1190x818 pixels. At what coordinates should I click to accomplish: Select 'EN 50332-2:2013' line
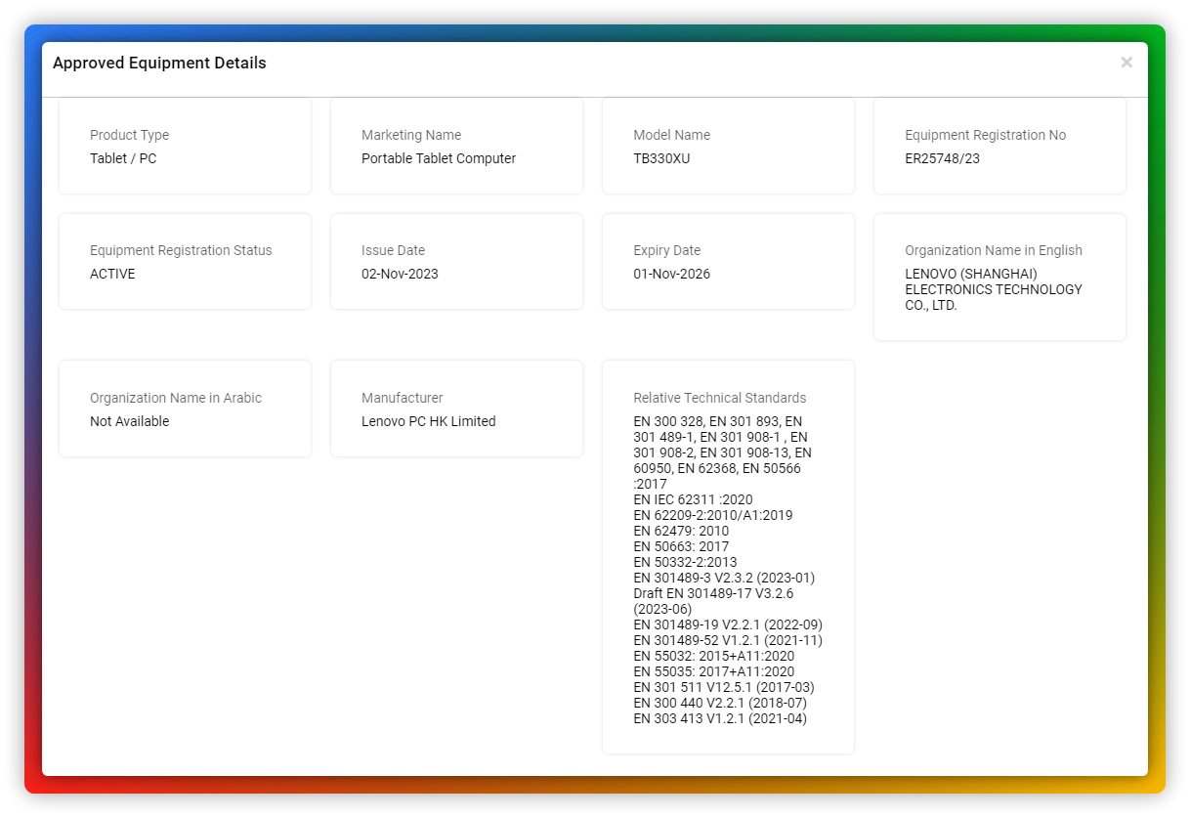685,562
